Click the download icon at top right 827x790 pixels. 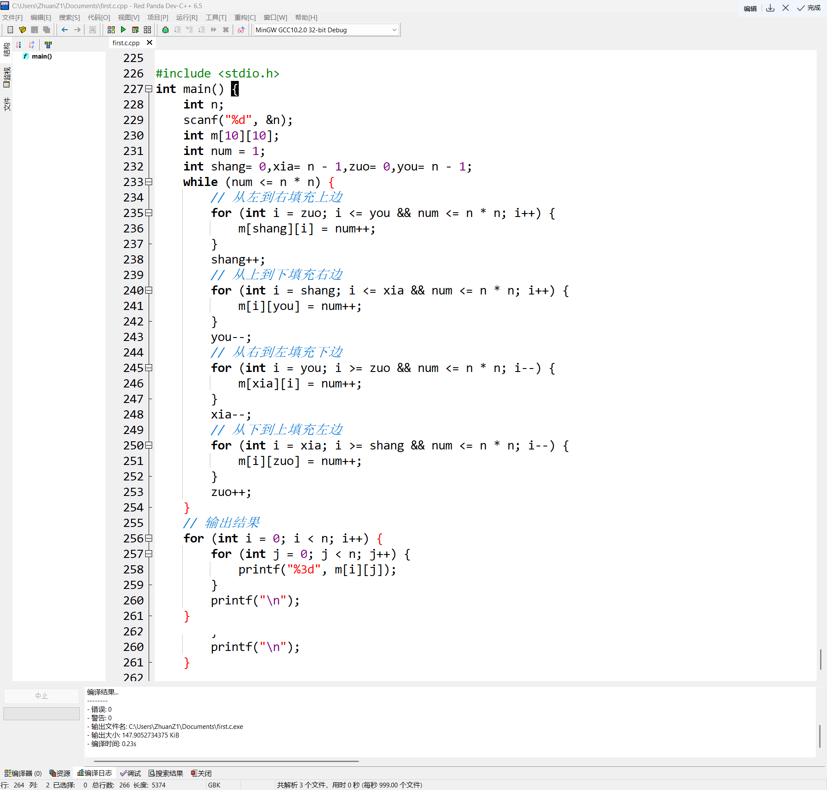point(770,8)
